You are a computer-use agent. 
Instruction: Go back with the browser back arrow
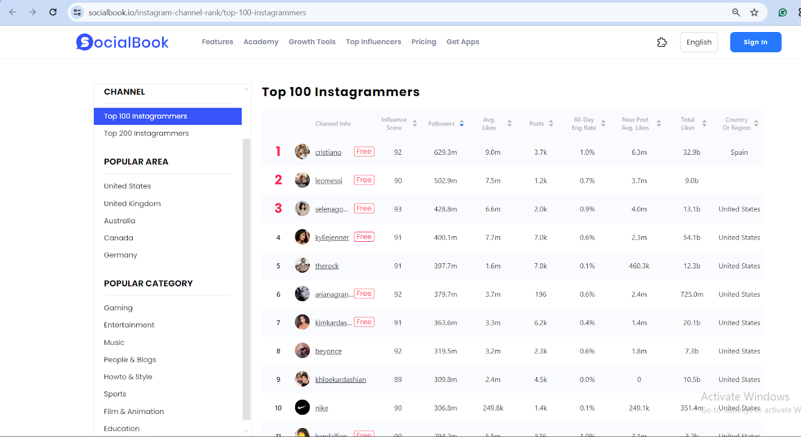[13, 12]
